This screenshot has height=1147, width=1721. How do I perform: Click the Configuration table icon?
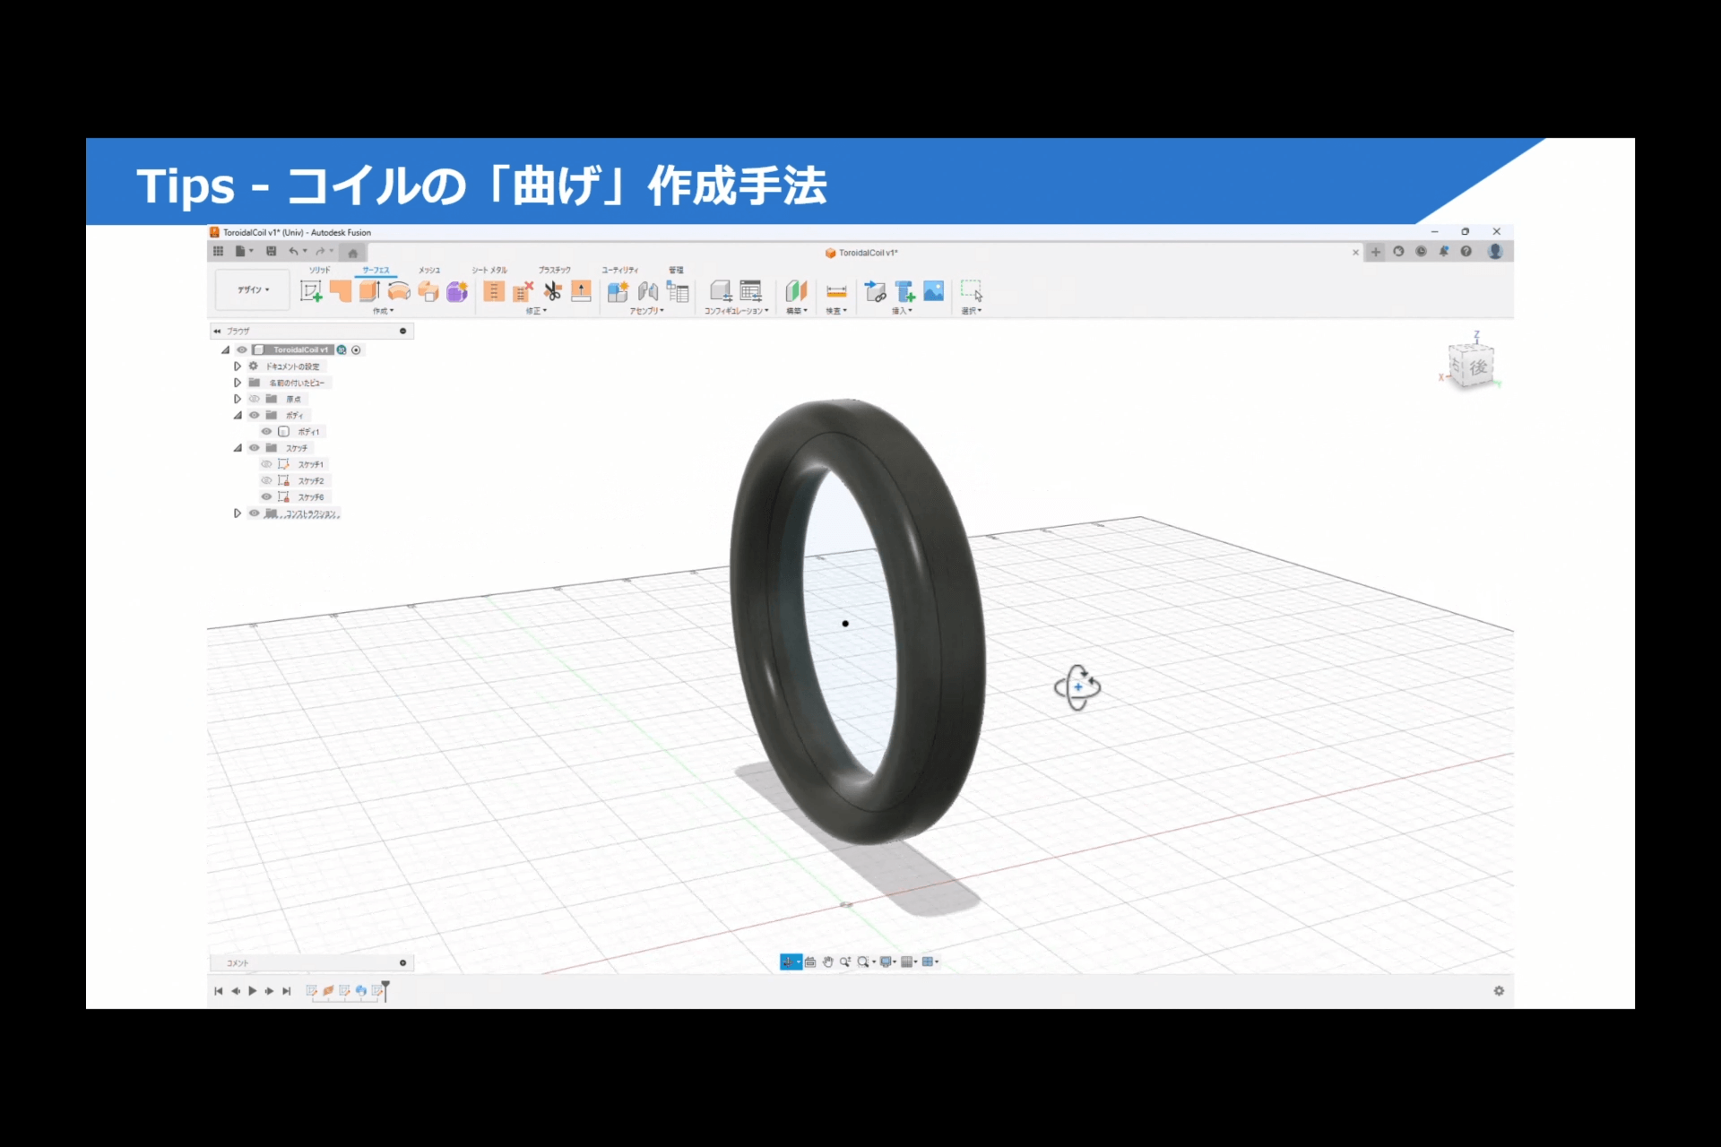[751, 291]
